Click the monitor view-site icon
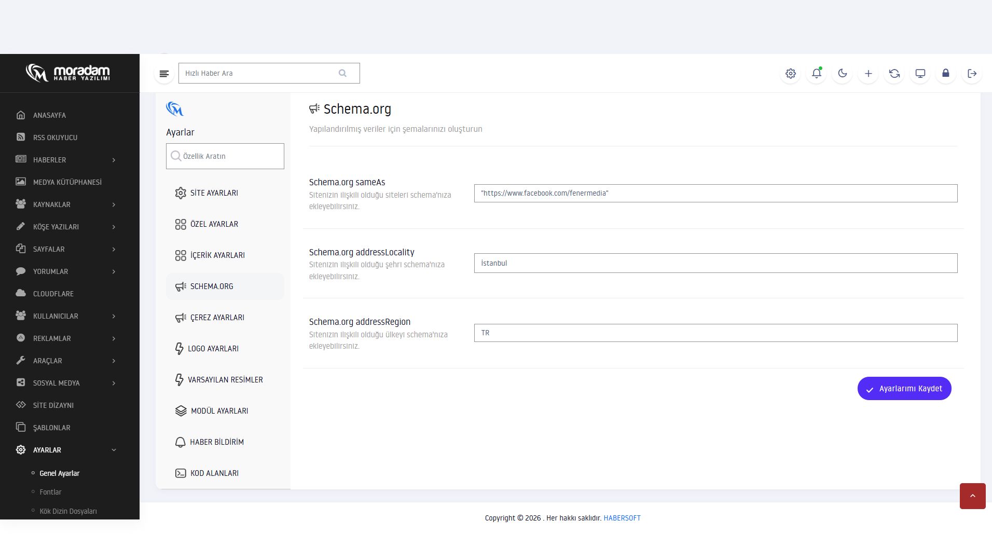992x534 pixels. pos(920,74)
